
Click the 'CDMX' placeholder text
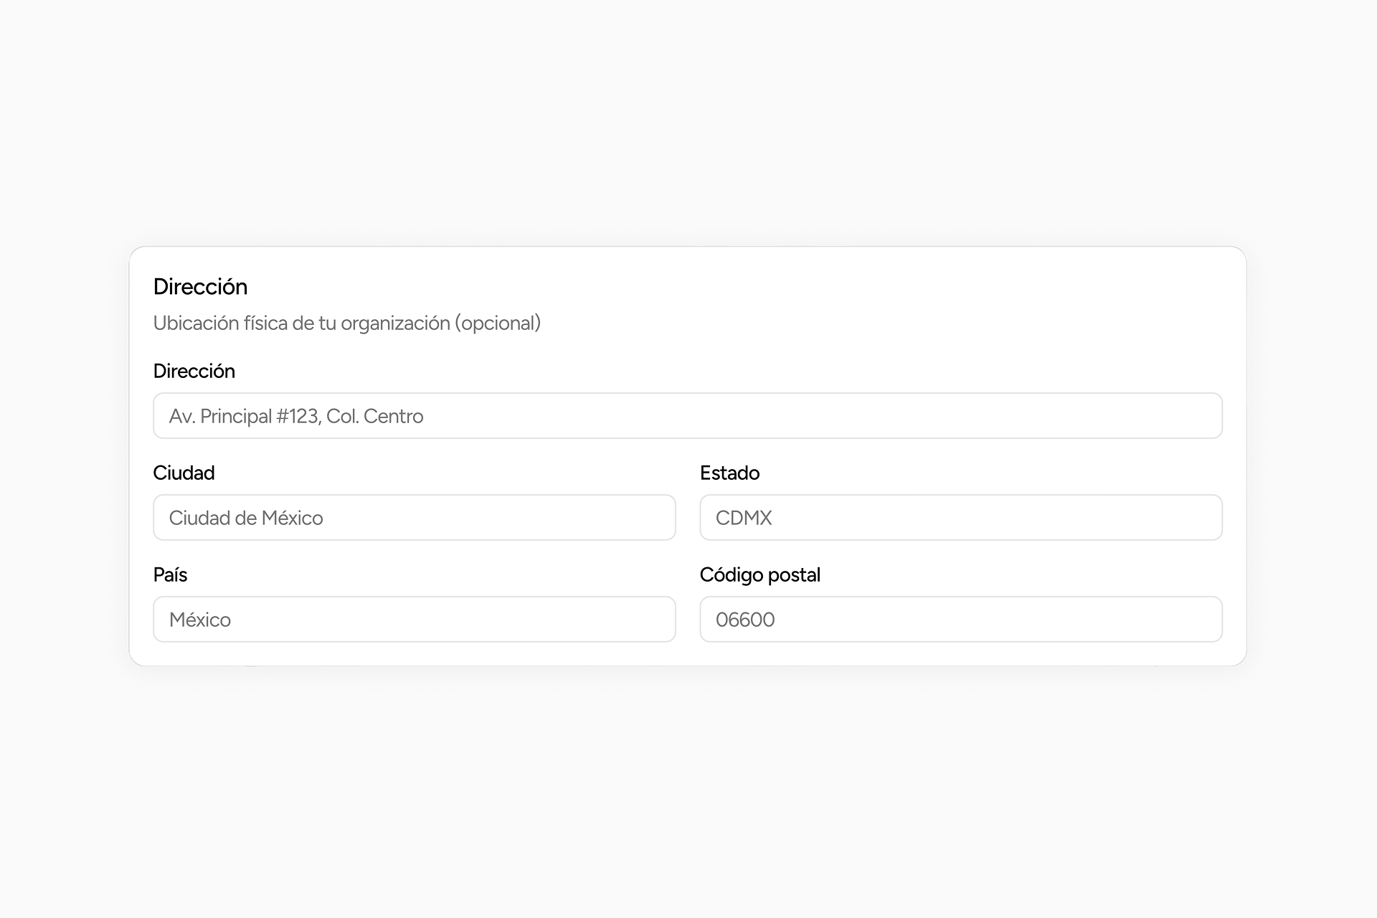click(744, 519)
